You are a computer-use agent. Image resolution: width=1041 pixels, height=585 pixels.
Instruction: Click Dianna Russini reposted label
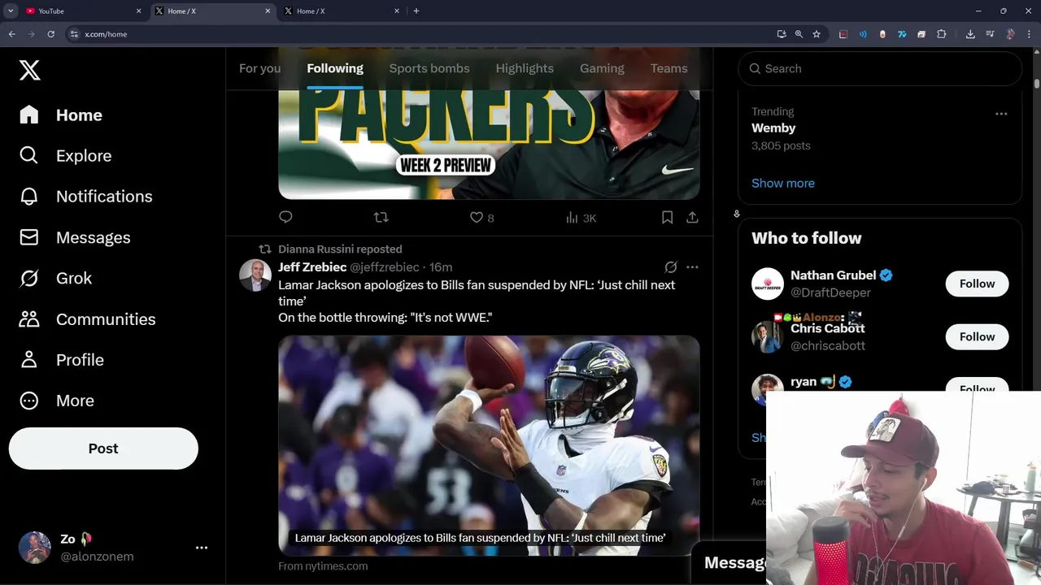(340, 249)
